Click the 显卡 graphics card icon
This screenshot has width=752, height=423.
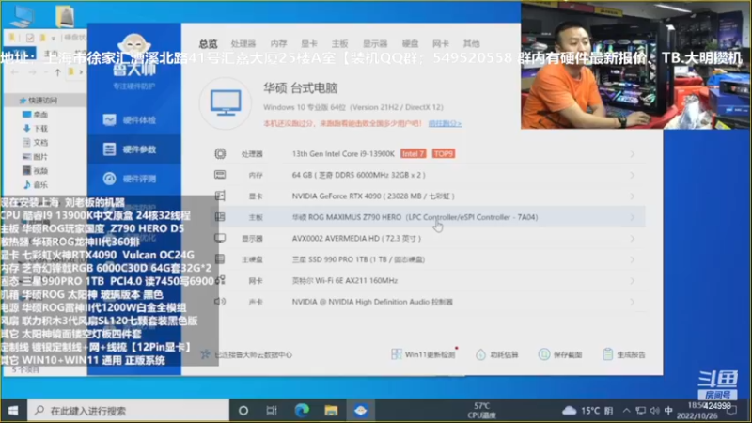point(220,196)
